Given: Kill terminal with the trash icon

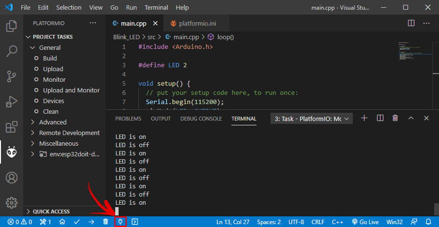Looking at the screenshot, I should coord(395,118).
